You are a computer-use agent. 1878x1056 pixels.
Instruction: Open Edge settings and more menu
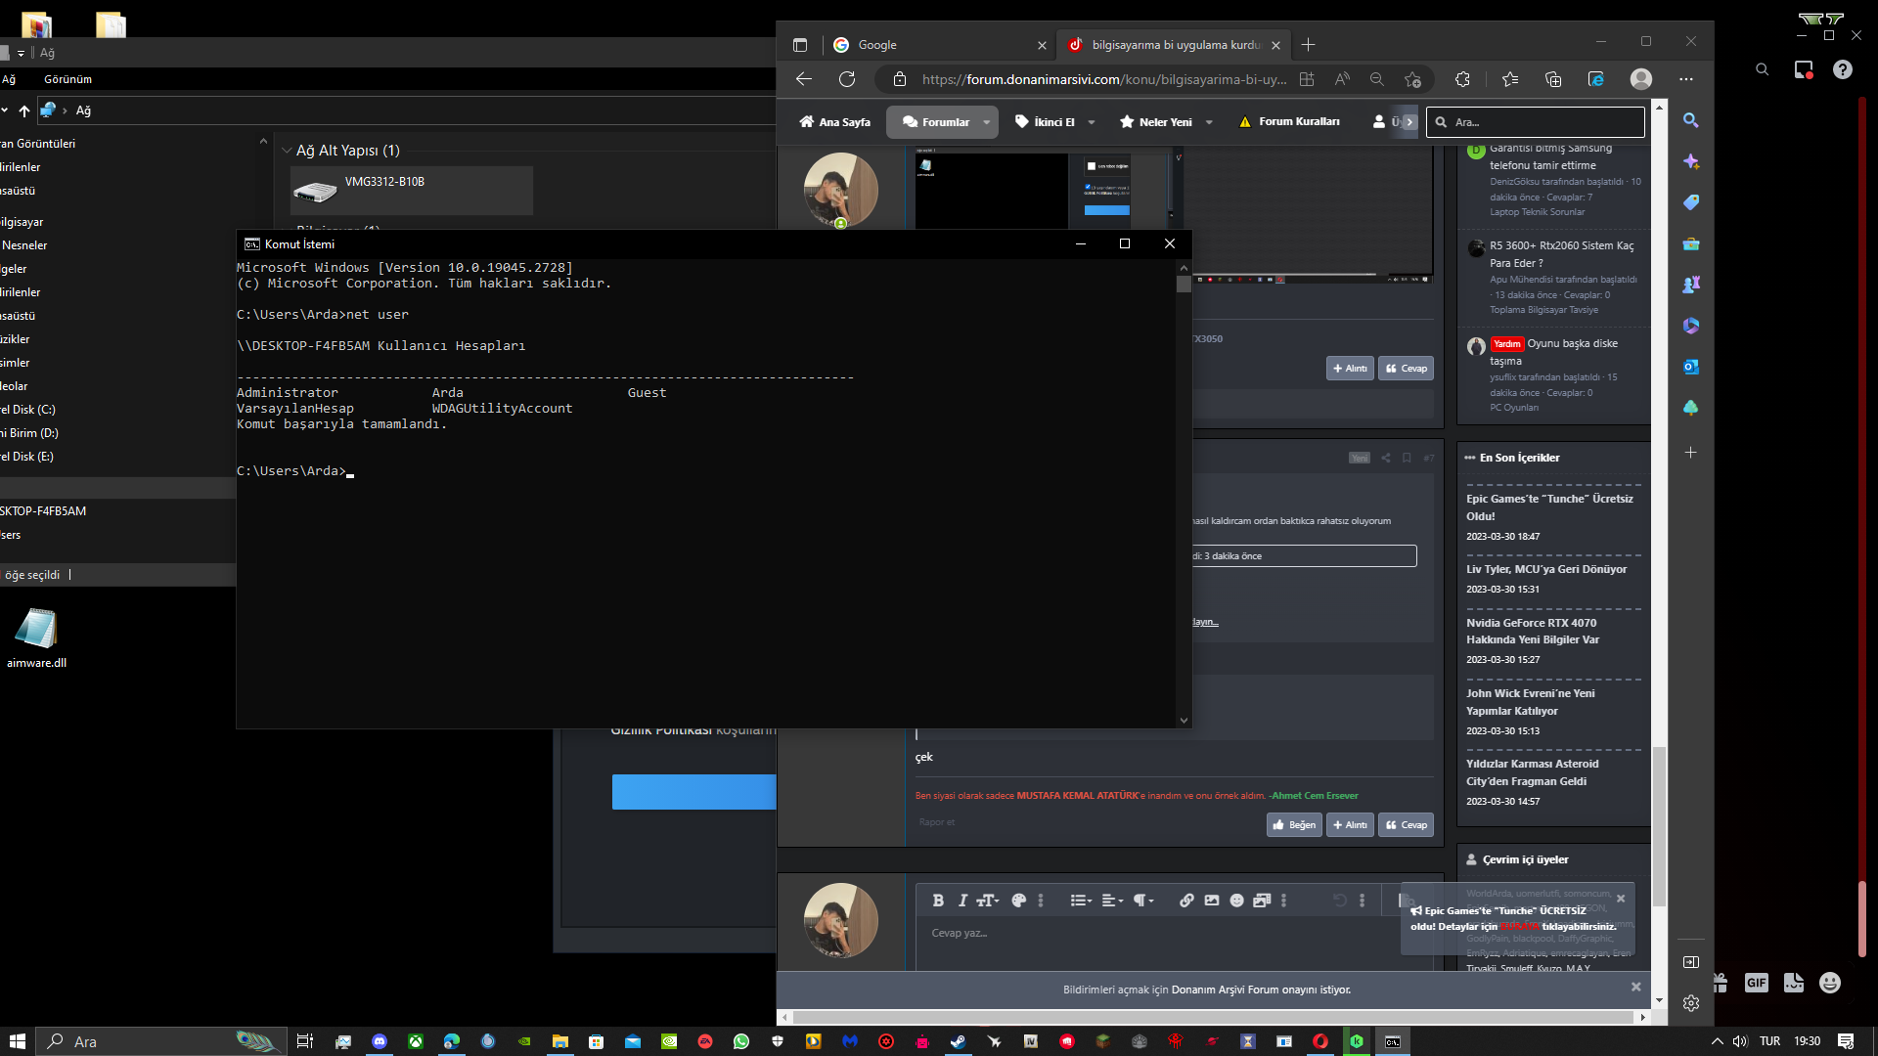[x=1686, y=79]
